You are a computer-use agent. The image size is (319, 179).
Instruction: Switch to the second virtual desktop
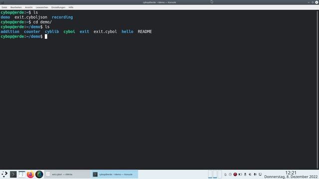coord(215,175)
